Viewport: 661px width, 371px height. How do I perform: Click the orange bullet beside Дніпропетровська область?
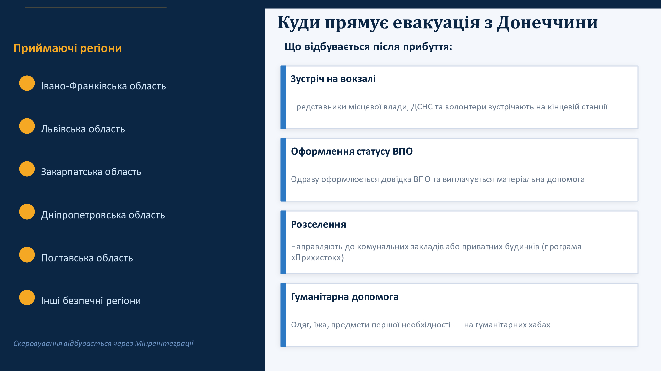[x=27, y=212]
